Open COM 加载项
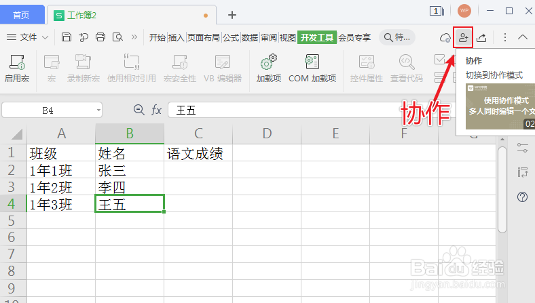535x303 pixels. point(312,68)
